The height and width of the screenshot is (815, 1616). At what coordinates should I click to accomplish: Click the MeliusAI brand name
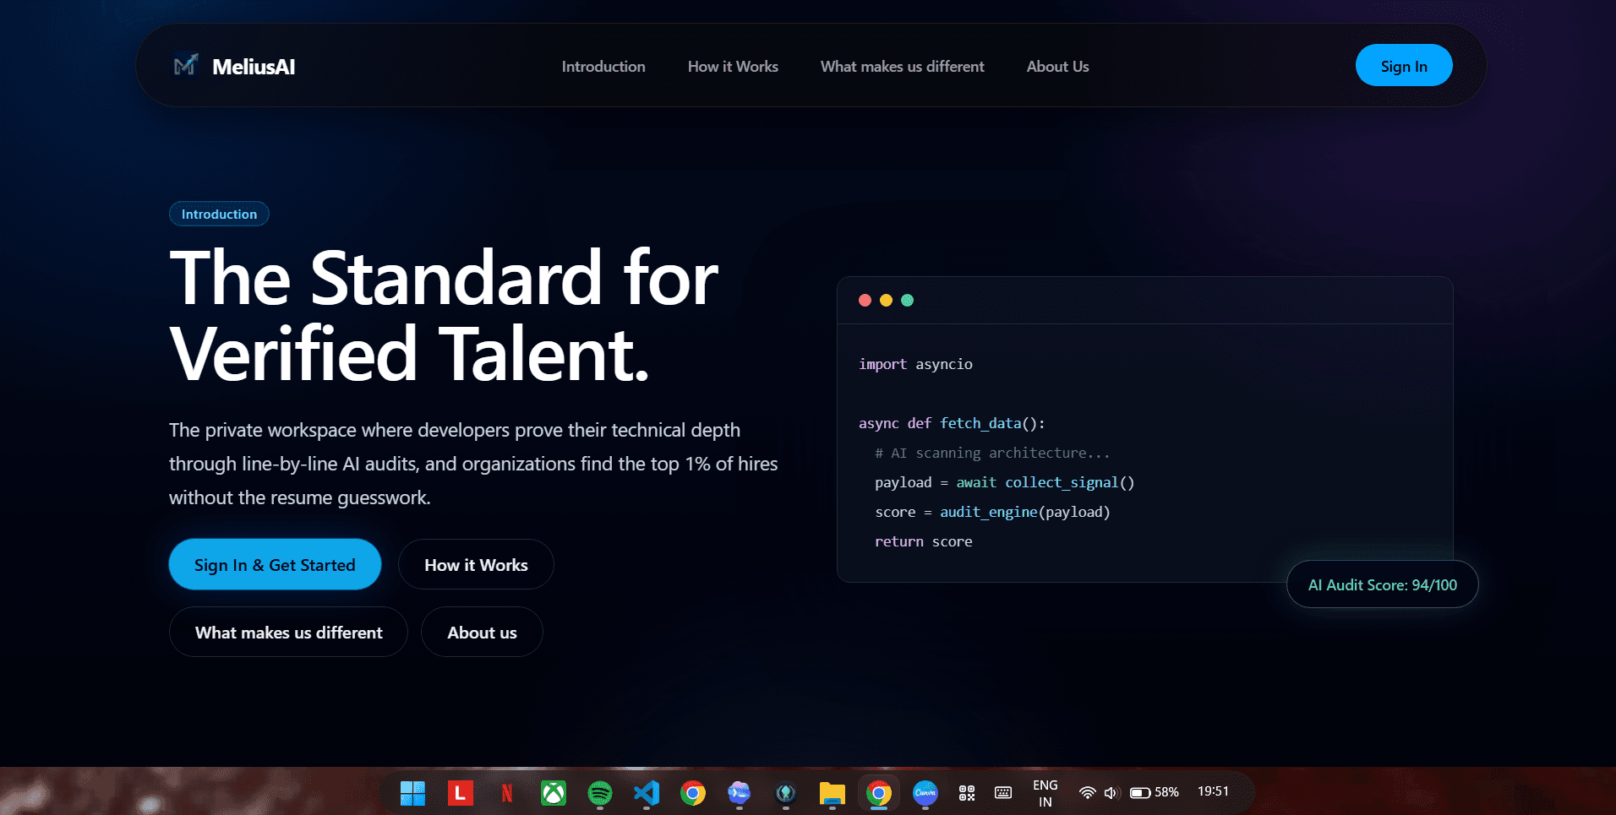click(x=254, y=67)
